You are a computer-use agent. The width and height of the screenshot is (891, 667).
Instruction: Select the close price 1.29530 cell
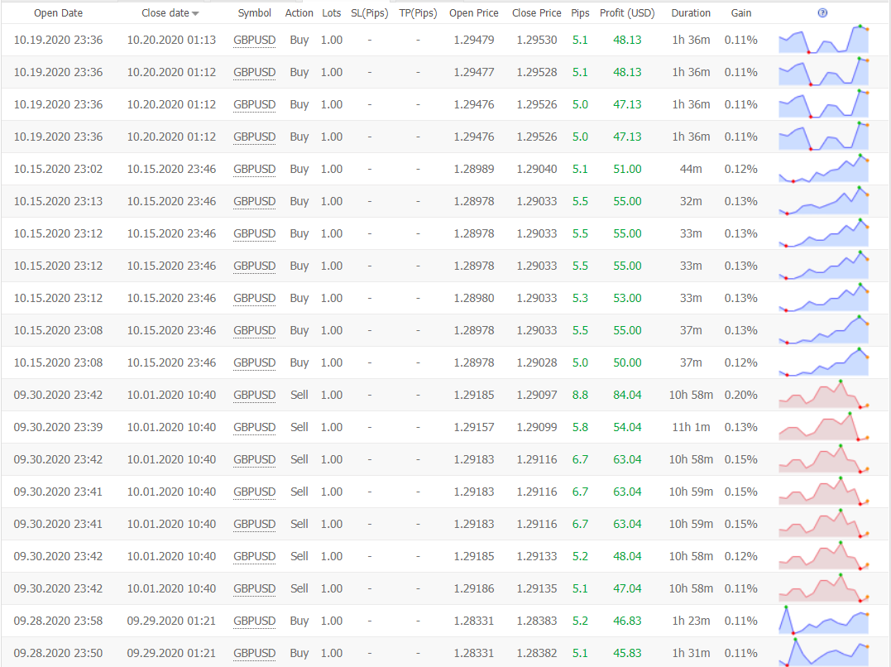point(536,40)
